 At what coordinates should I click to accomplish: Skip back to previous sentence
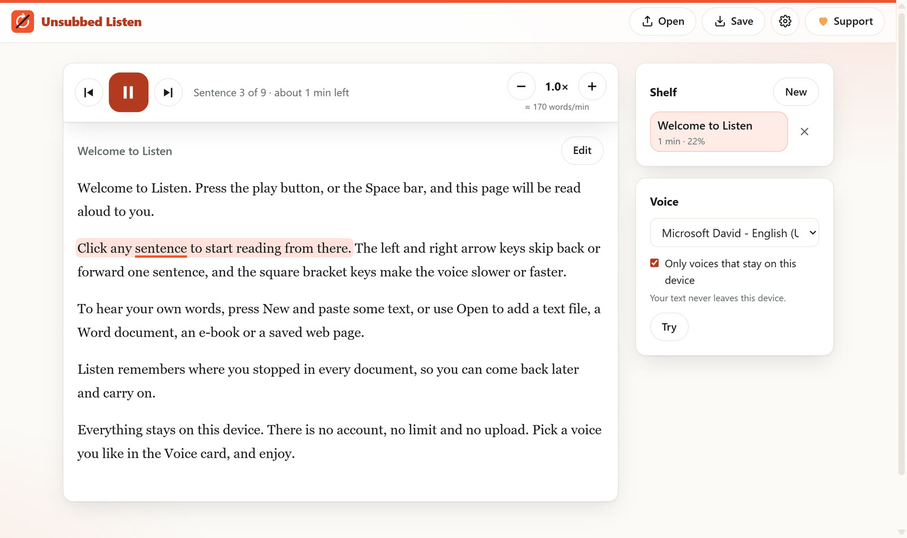click(x=89, y=92)
